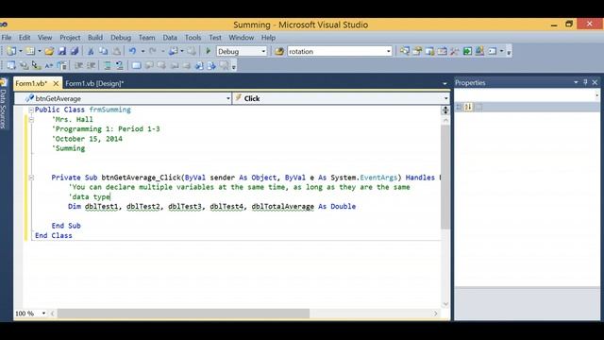Click the object selector field in Properties
The width and height of the screenshot is (604, 340).
coord(527,94)
